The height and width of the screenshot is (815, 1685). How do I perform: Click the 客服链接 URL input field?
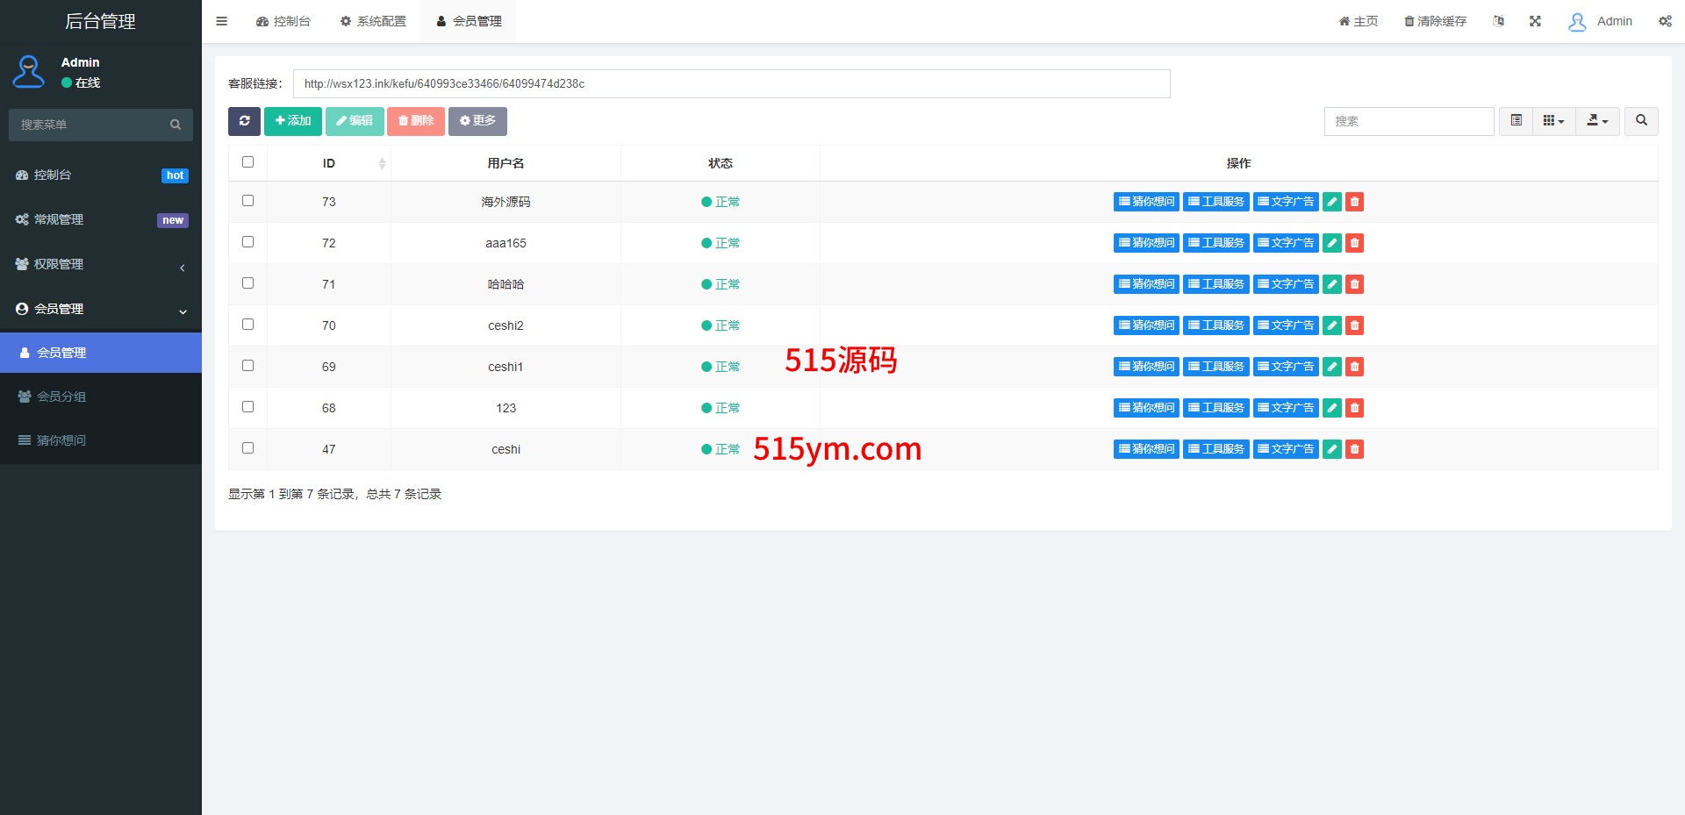(x=731, y=84)
